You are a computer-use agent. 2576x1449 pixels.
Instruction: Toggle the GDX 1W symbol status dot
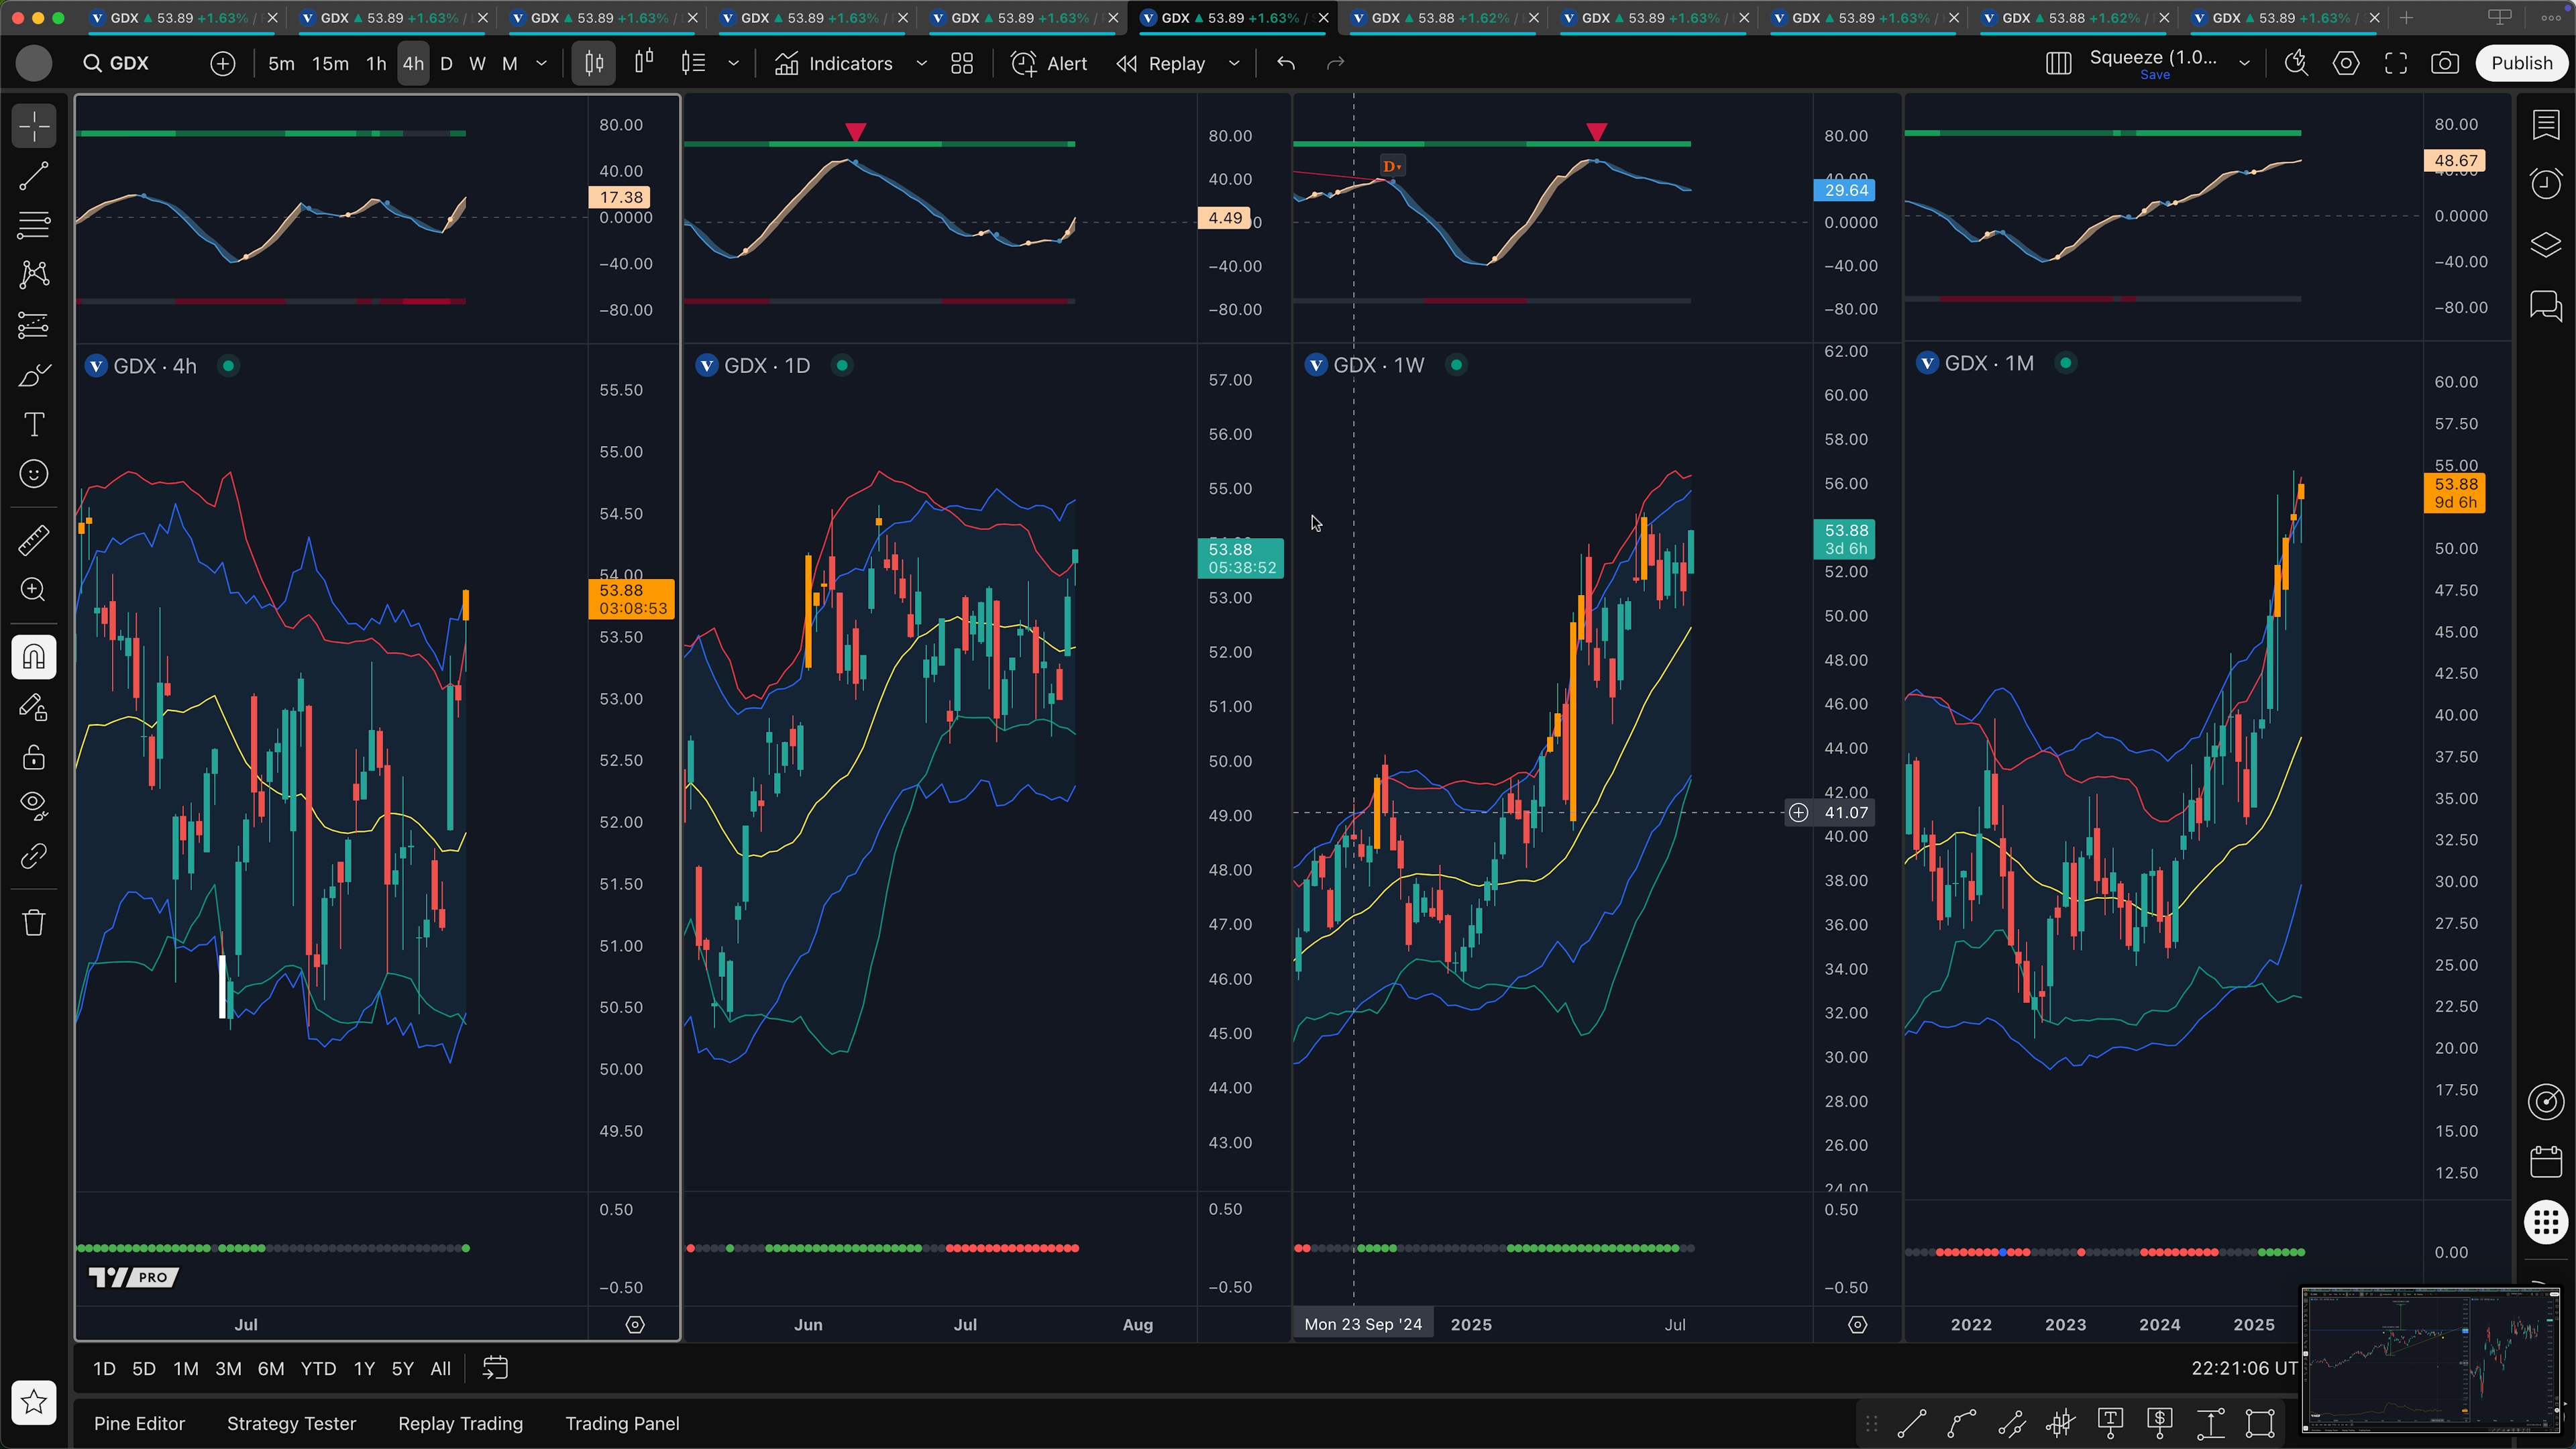pos(1456,365)
